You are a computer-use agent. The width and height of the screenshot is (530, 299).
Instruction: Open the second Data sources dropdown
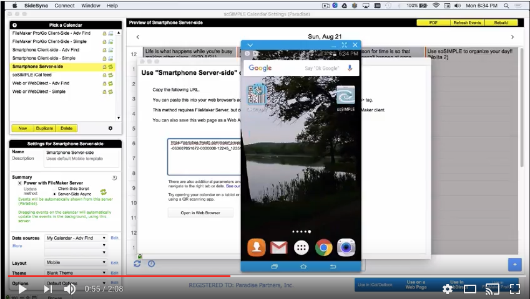click(76, 245)
